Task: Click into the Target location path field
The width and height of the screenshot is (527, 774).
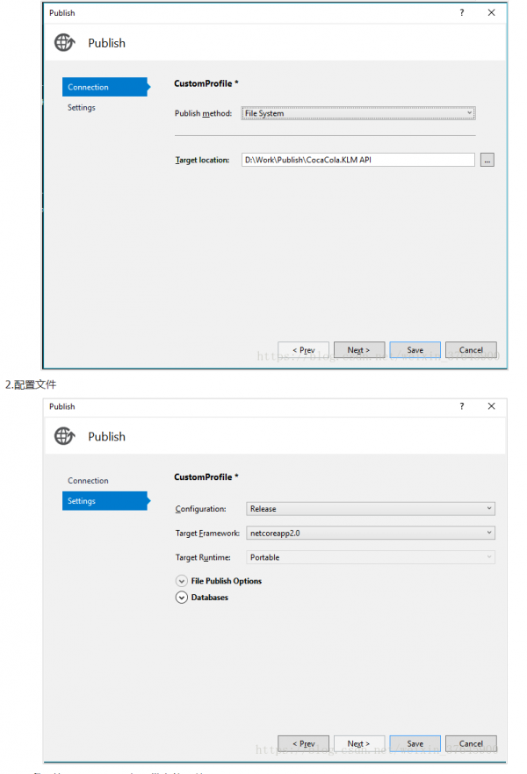Action: coord(357,160)
